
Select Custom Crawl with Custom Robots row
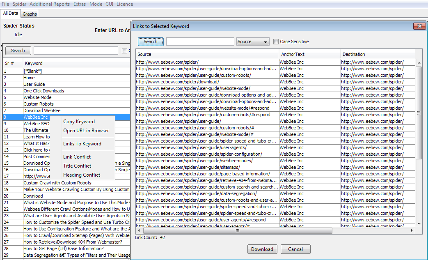[x=66, y=183]
